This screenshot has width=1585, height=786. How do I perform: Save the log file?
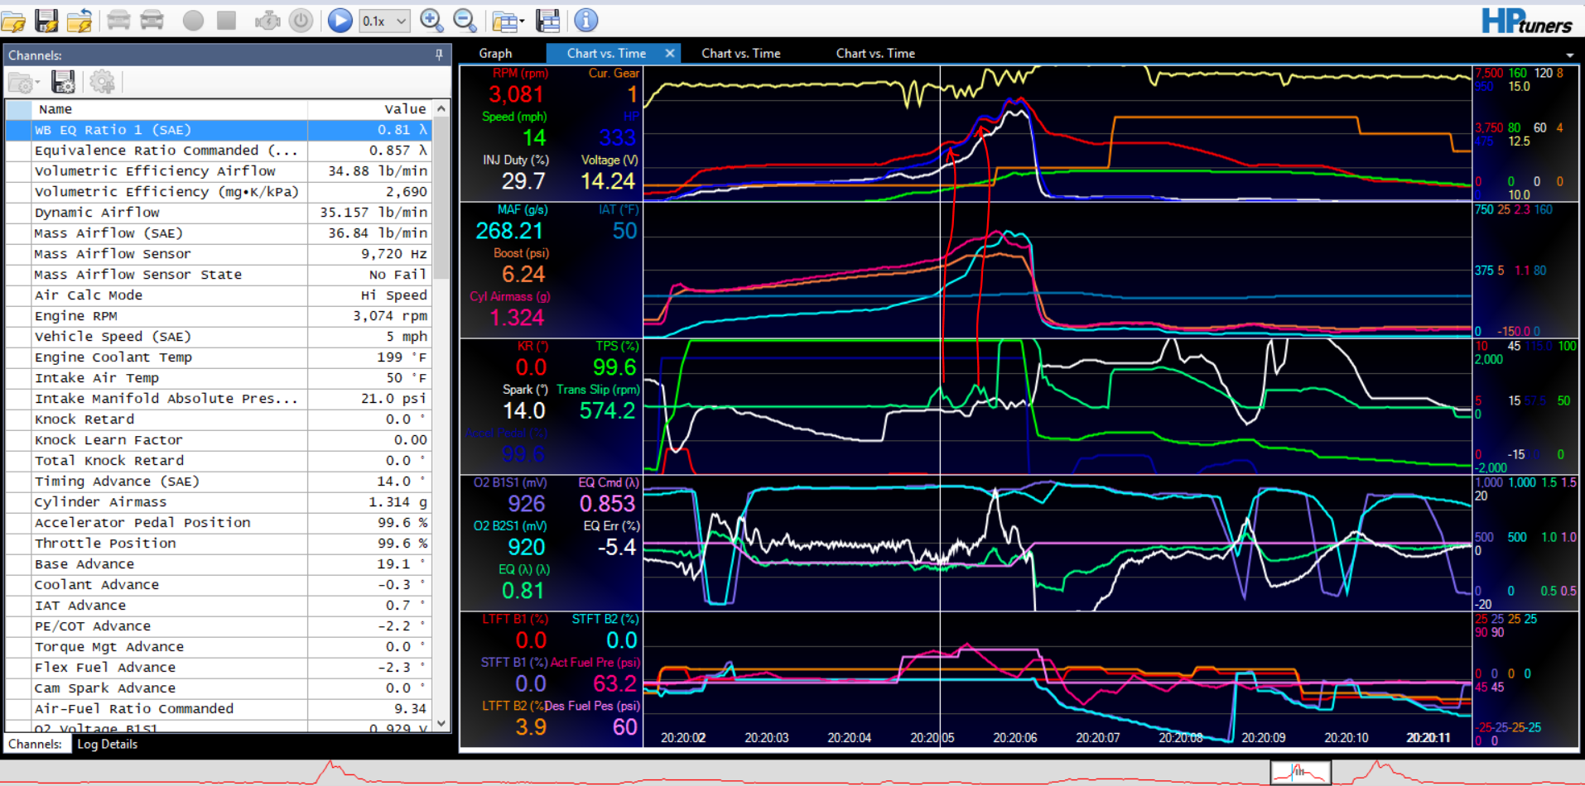click(x=46, y=21)
